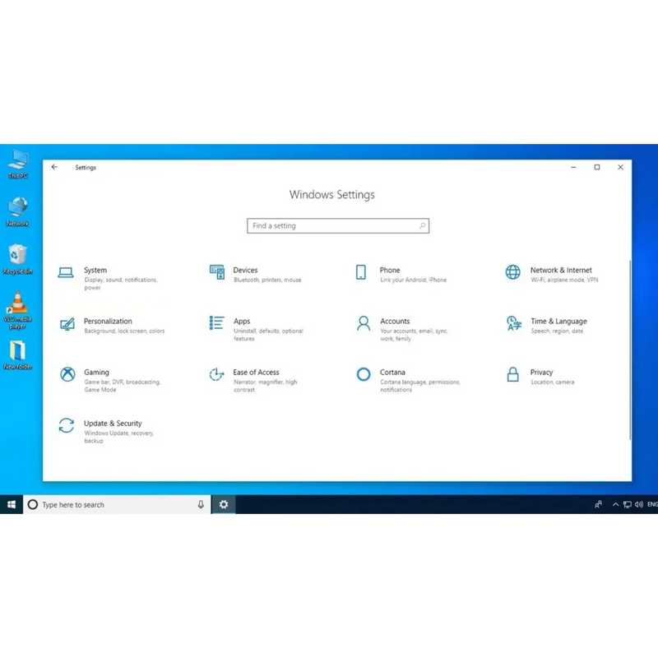Click the microphone icon in the search bar

pos(200,504)
